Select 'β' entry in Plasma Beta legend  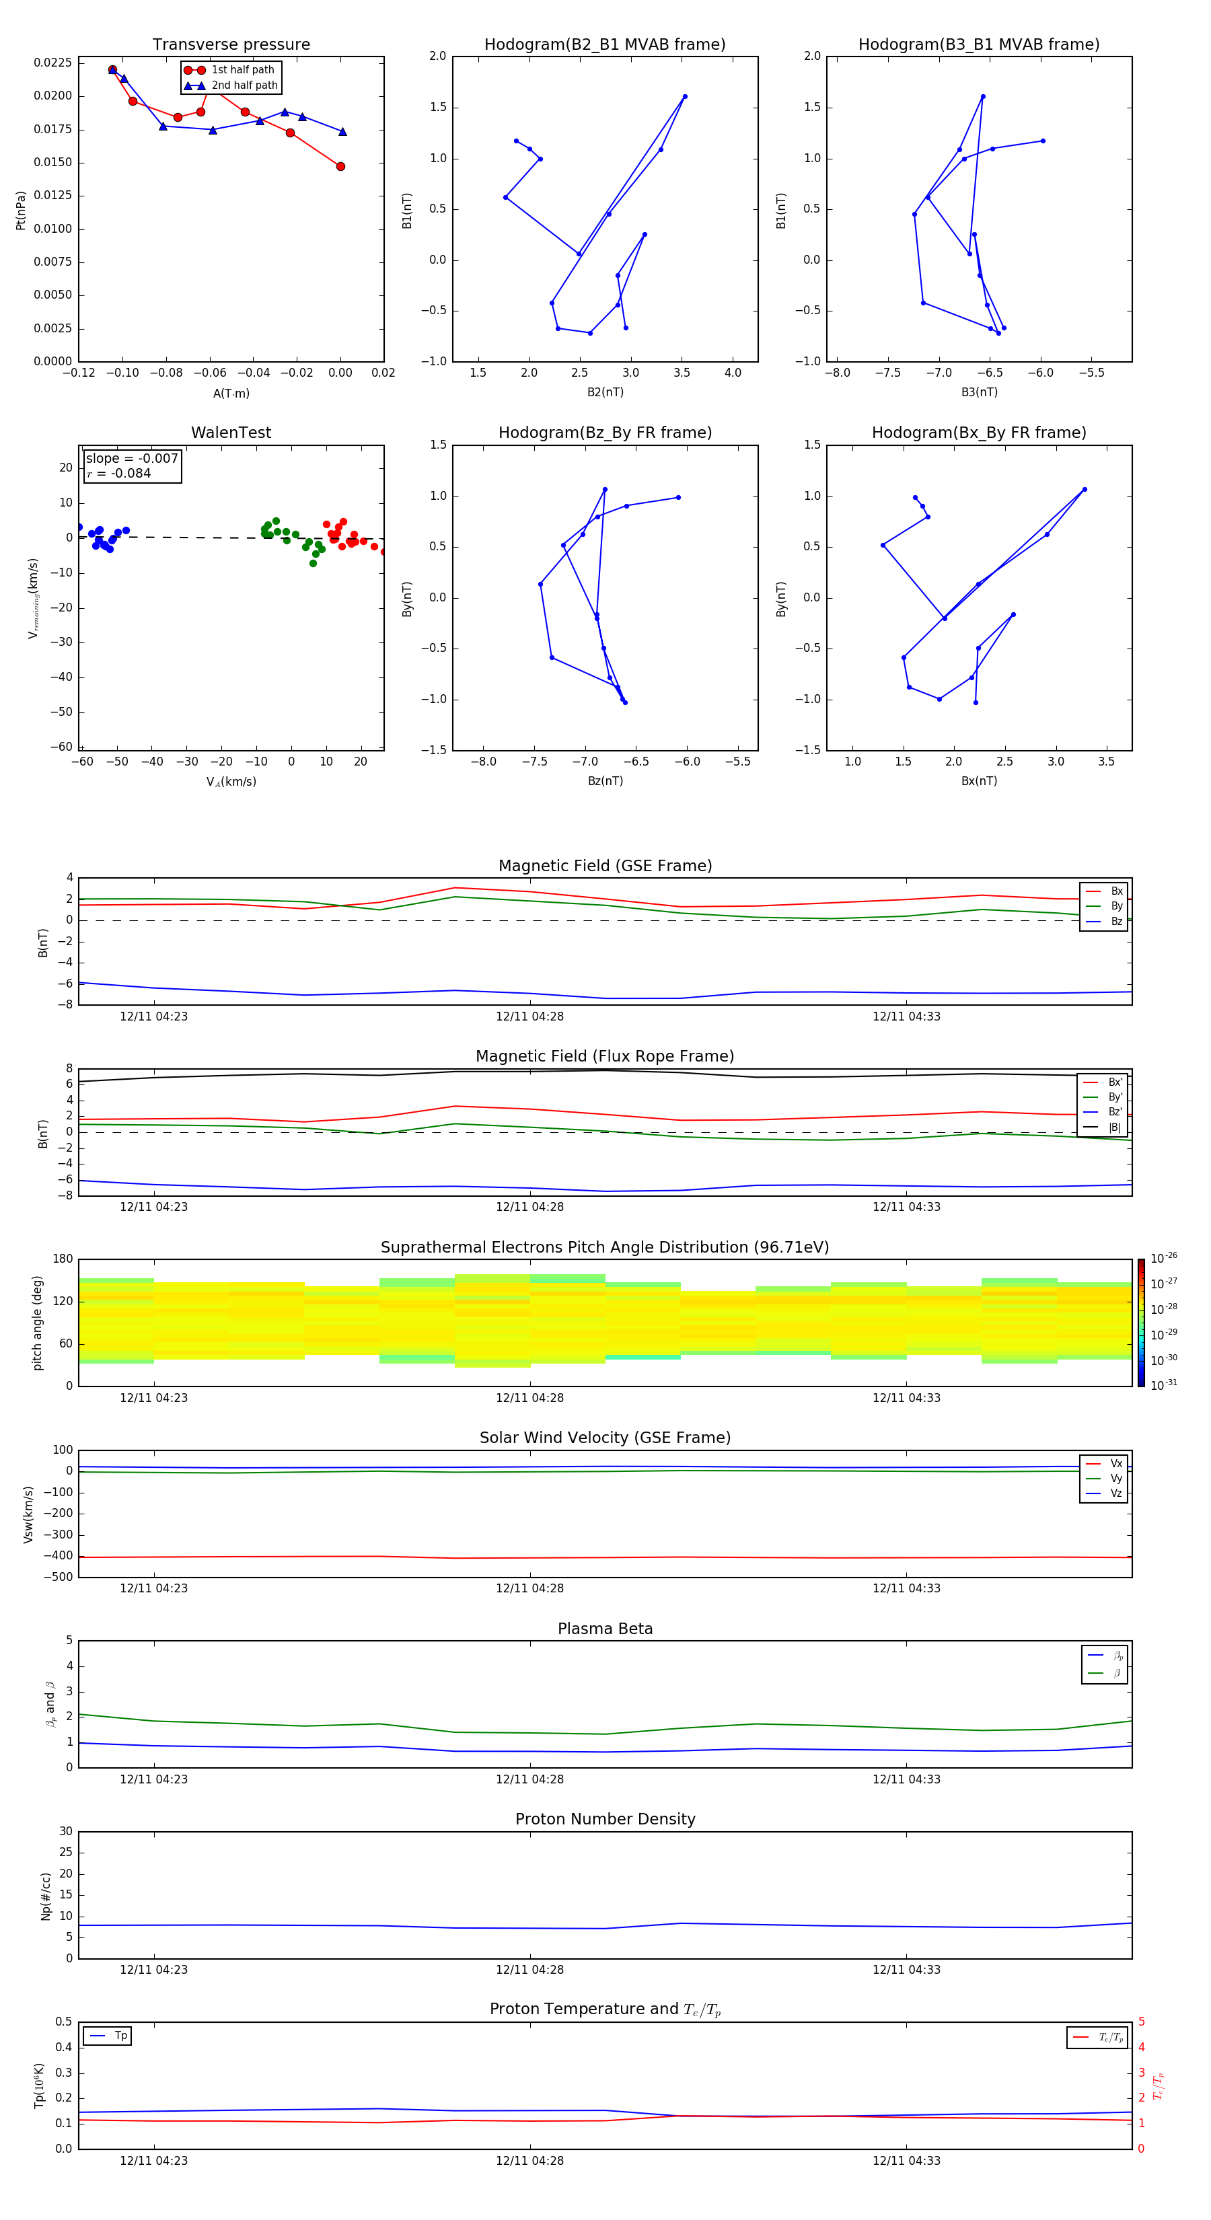(x=1105, y=1673)
